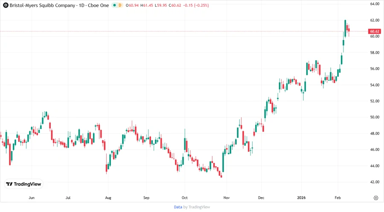This screenshot has width=384, height=212.
Task: Click the Bristol-Myers Squibb symbol logo icon
Action: (x=6, y=5)
